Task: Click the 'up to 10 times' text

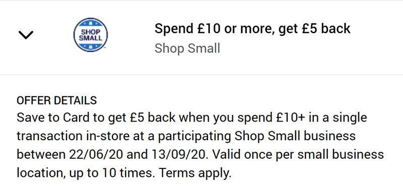Action: point(110,173)
